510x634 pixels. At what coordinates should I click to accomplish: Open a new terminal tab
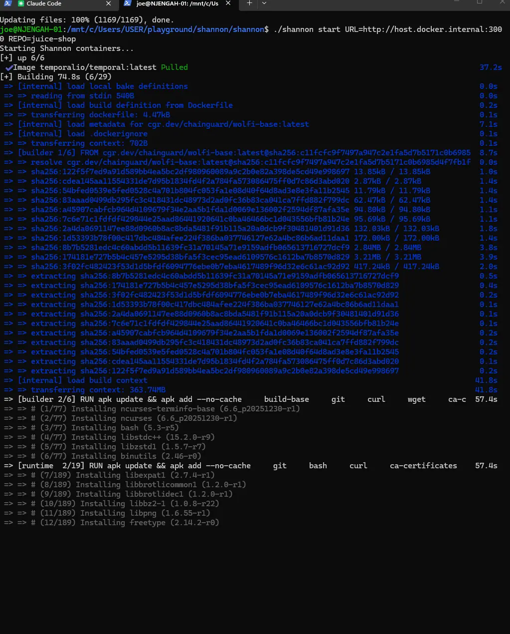[250, 3]
